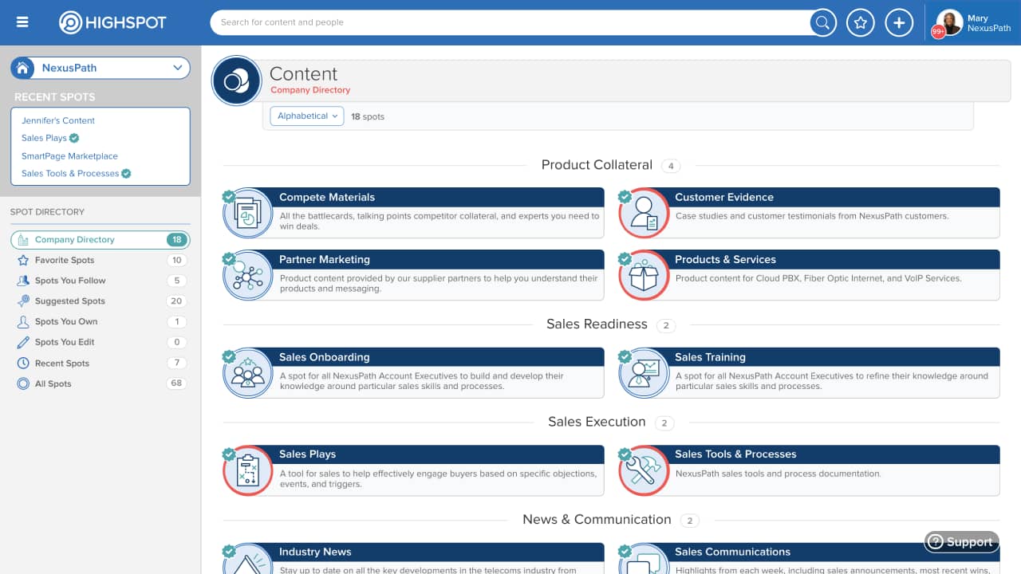Open favorites via the star icon
1021x574 pixels.
860,22
